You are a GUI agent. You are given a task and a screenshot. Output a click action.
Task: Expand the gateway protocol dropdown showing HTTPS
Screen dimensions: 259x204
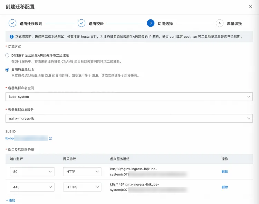[x=82, y=187]
